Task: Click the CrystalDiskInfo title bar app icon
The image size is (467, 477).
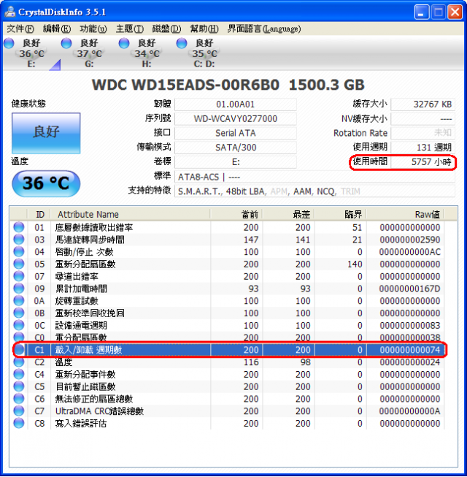Action: (x=10, y=12)
